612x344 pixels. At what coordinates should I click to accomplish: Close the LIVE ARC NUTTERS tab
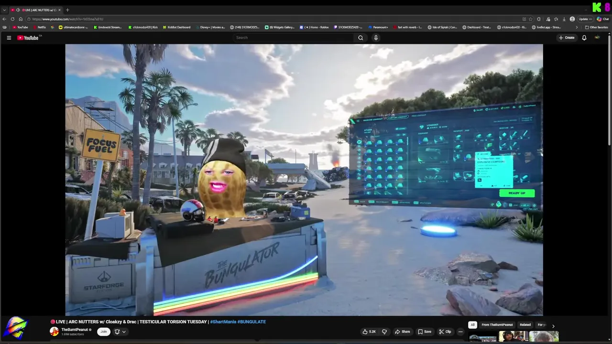(x=60, y=10)
